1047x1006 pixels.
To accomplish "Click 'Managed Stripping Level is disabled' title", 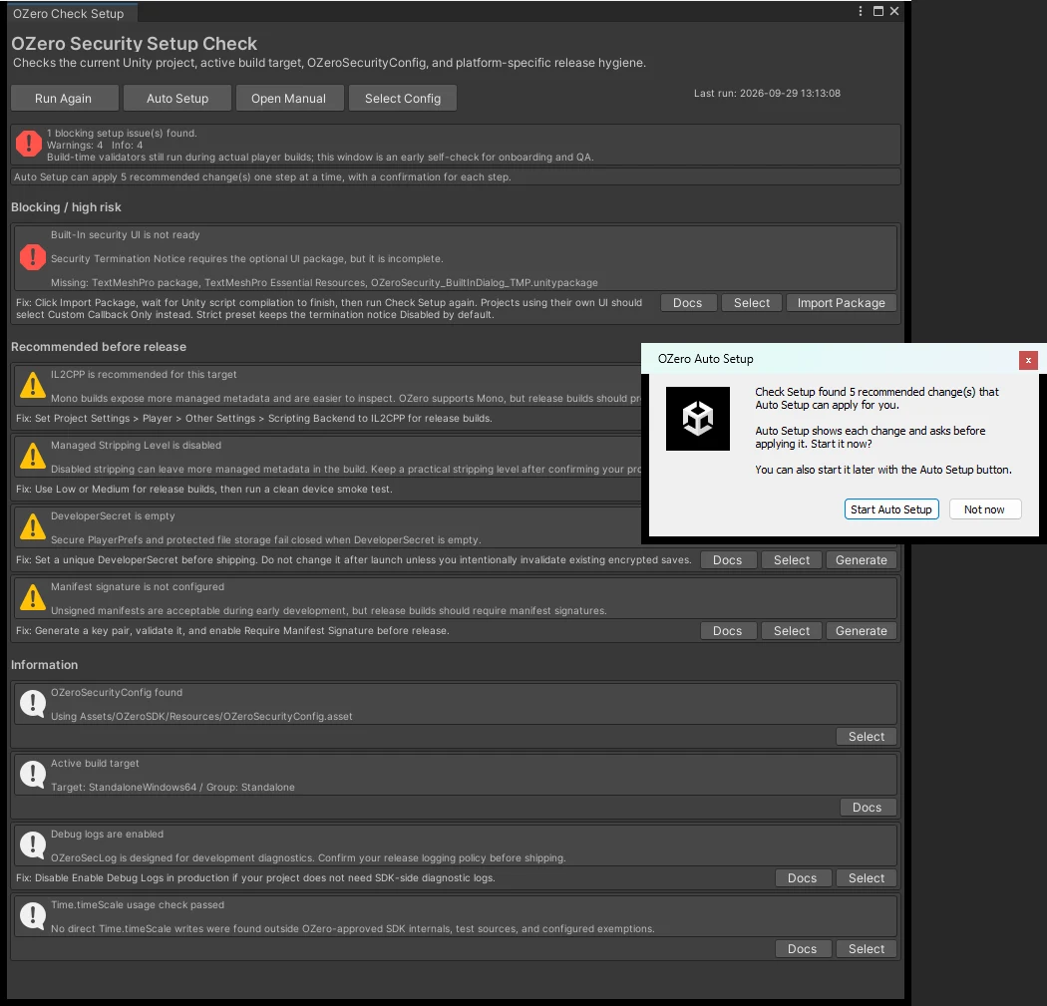I will tap(137, 446).
